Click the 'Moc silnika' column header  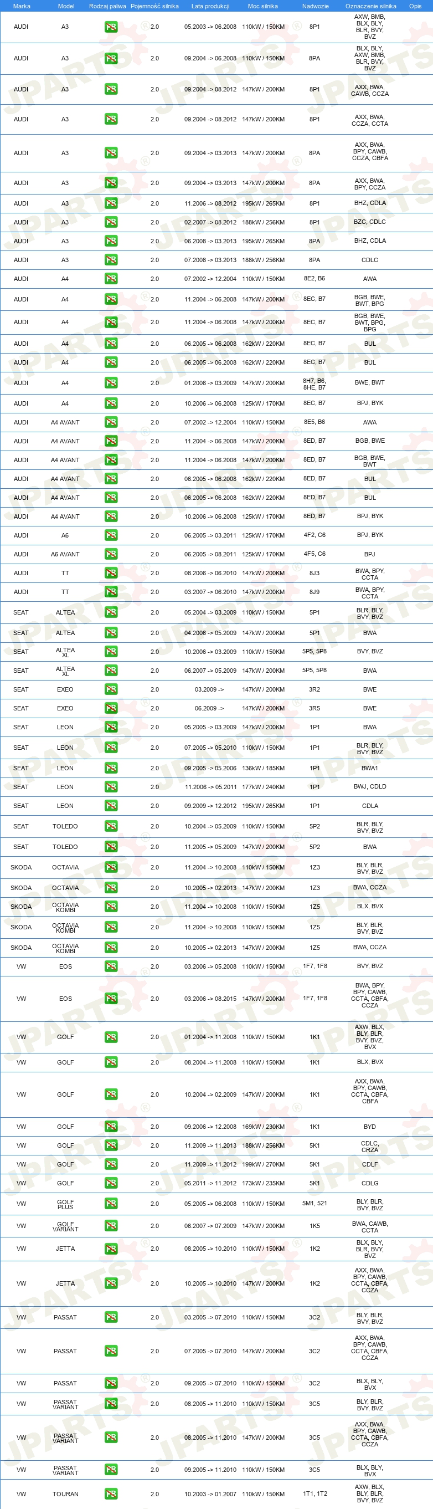click(x=262, y=6)
